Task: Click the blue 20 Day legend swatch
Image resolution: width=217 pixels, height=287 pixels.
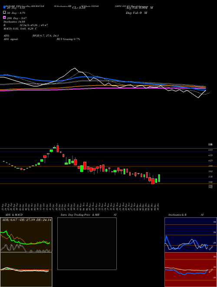Action: tap(4, 7)
